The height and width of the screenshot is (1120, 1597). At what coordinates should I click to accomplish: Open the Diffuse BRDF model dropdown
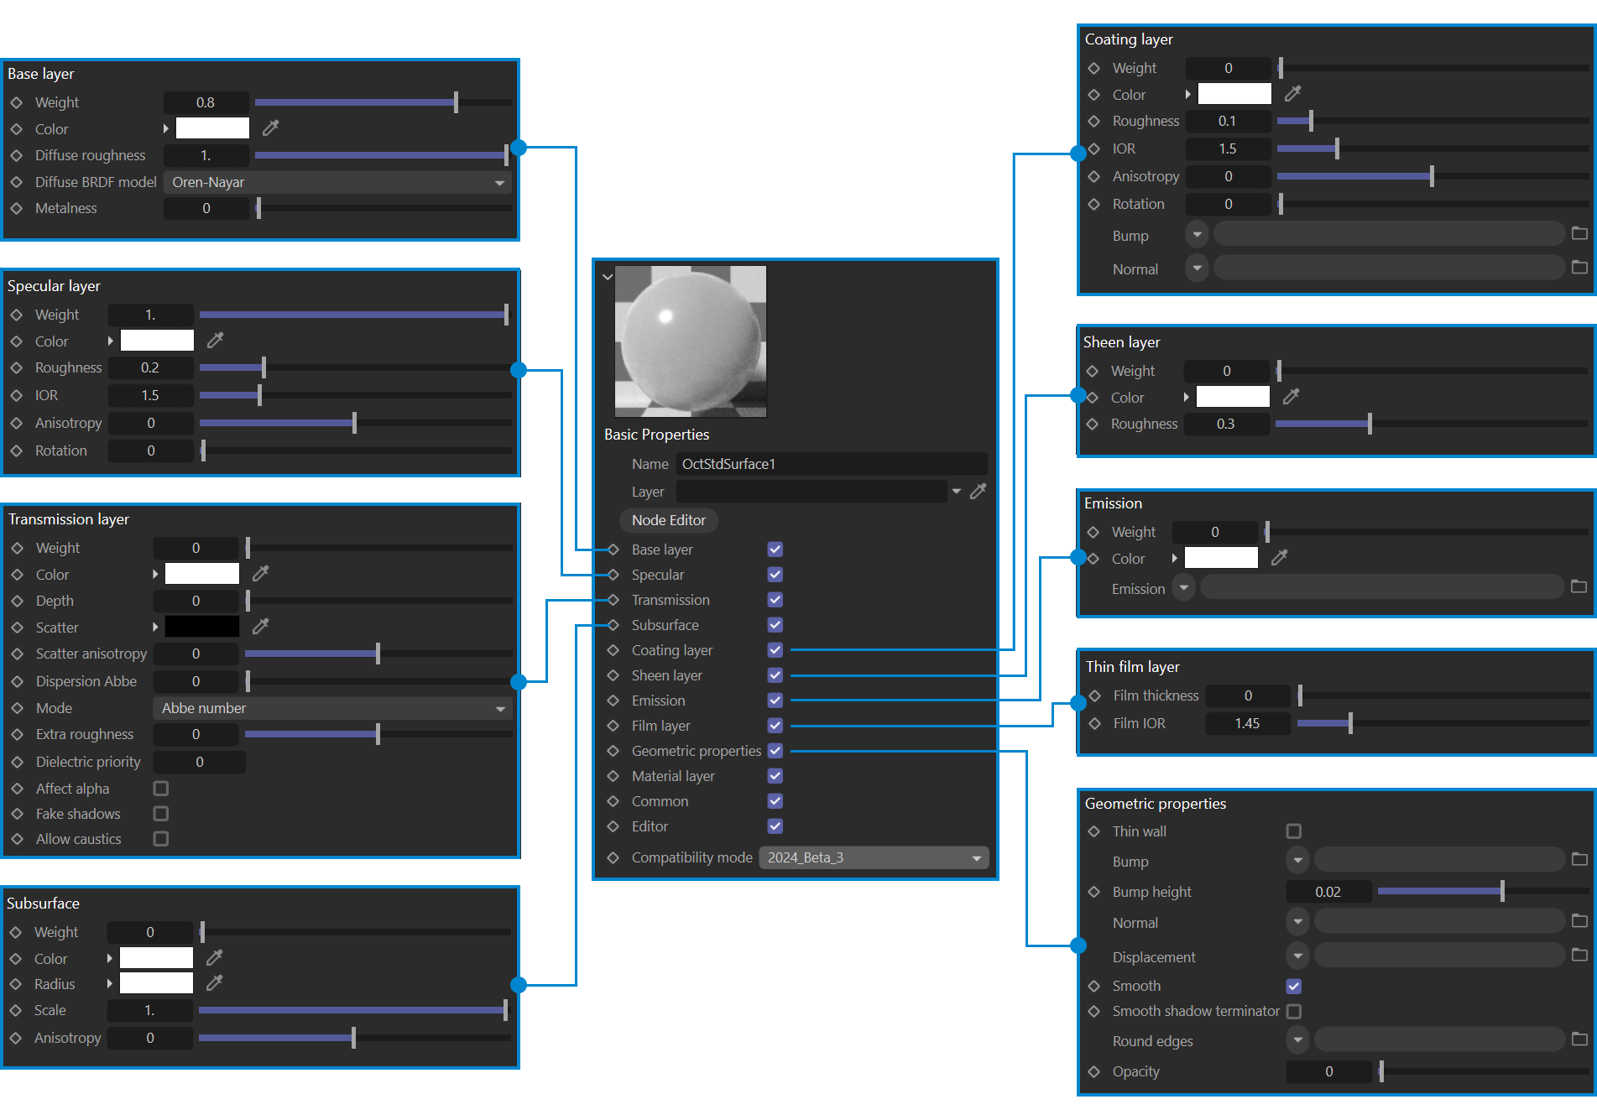tap(337, 182)
